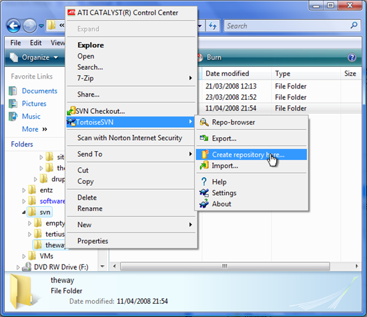Go back with the blue Back arrow
367x317 pixels.
(x=13, y=26)
